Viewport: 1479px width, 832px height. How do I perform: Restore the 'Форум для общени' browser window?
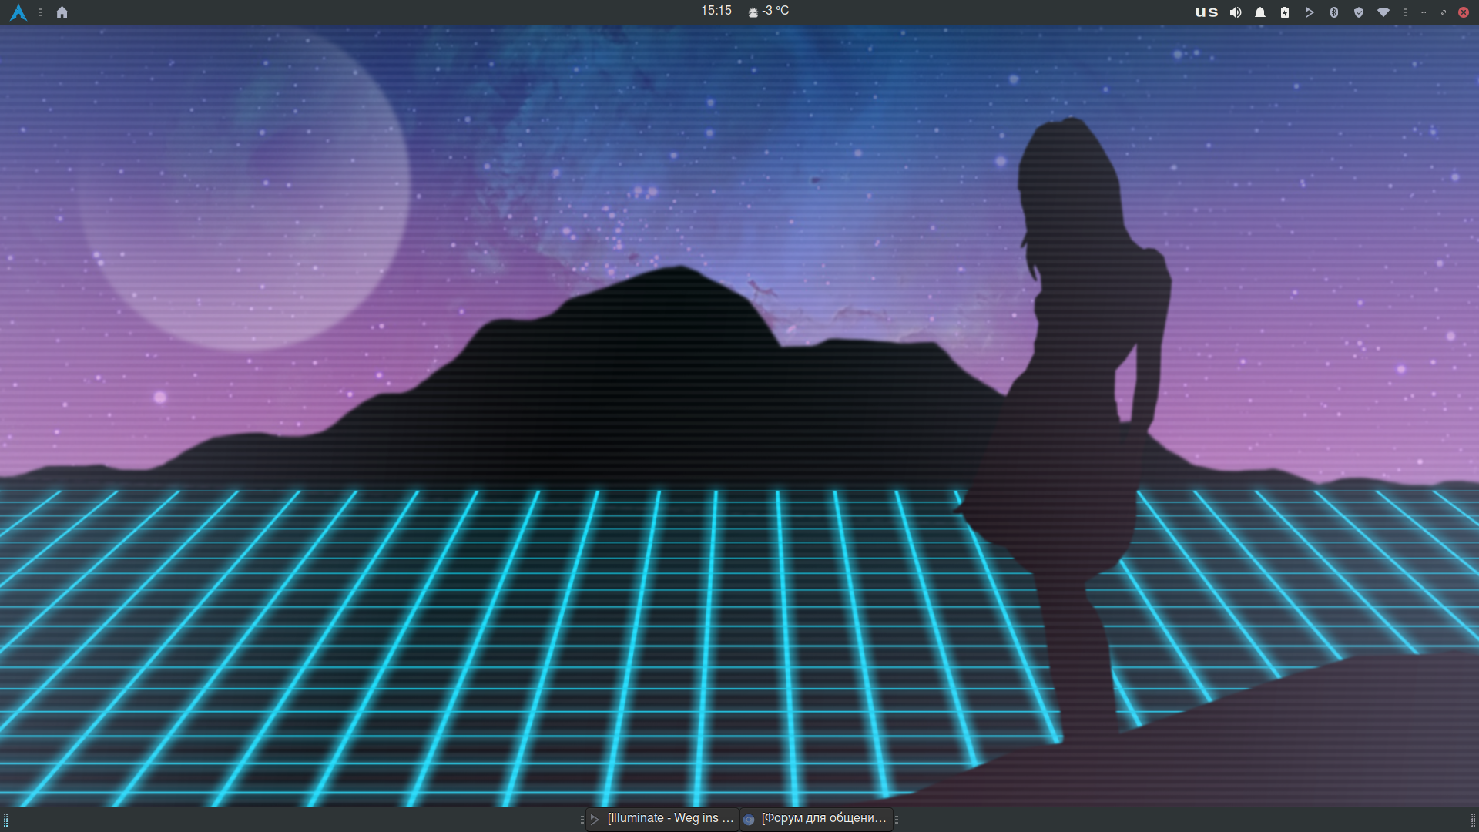pyautogui.click(x=817, y=818)
